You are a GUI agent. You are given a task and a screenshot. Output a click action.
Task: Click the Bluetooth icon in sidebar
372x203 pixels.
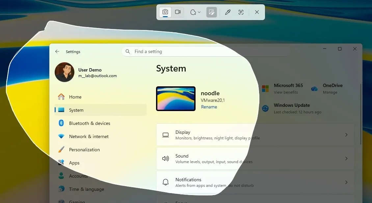(x=61, y=123)
